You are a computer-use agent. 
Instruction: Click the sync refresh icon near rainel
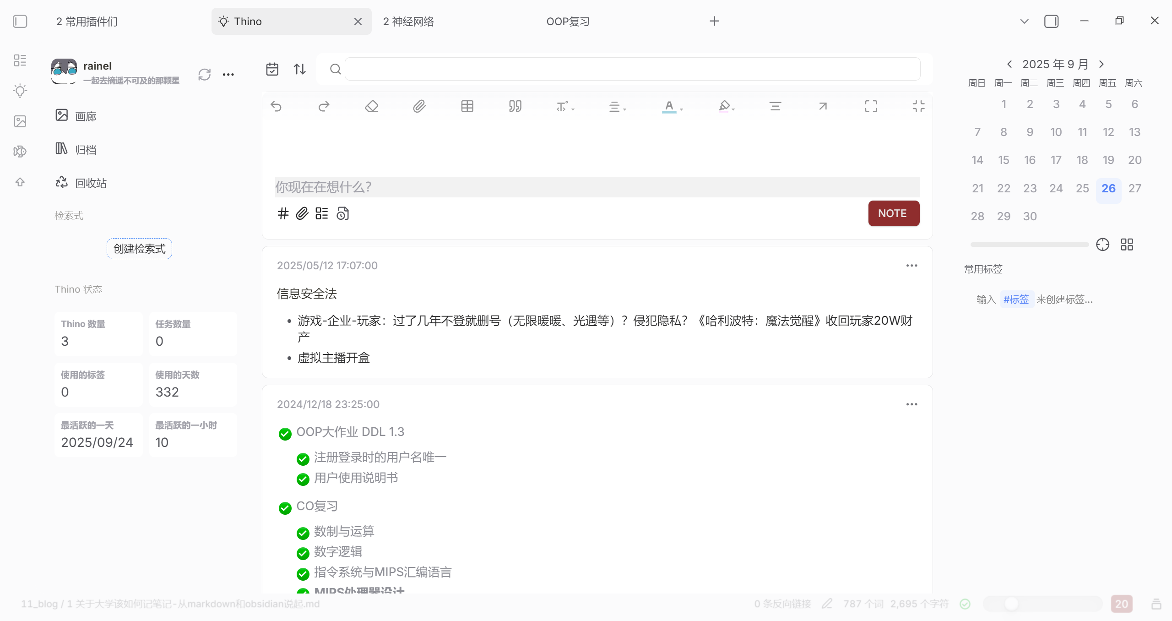pyautogui.click(x=204, y=74)
